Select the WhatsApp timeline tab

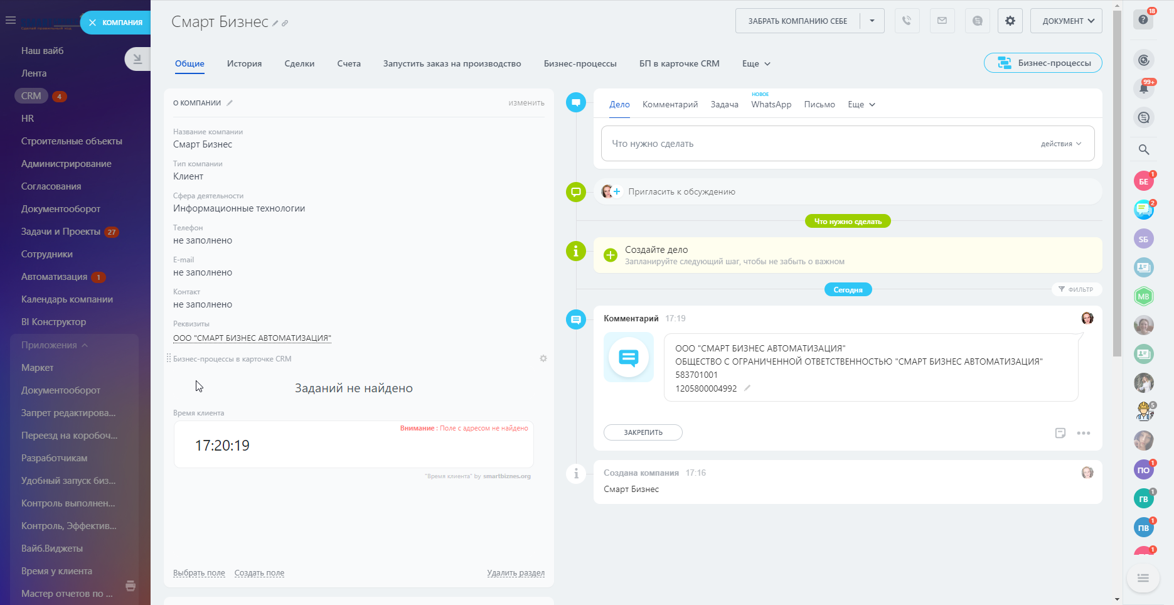point(771,104)
